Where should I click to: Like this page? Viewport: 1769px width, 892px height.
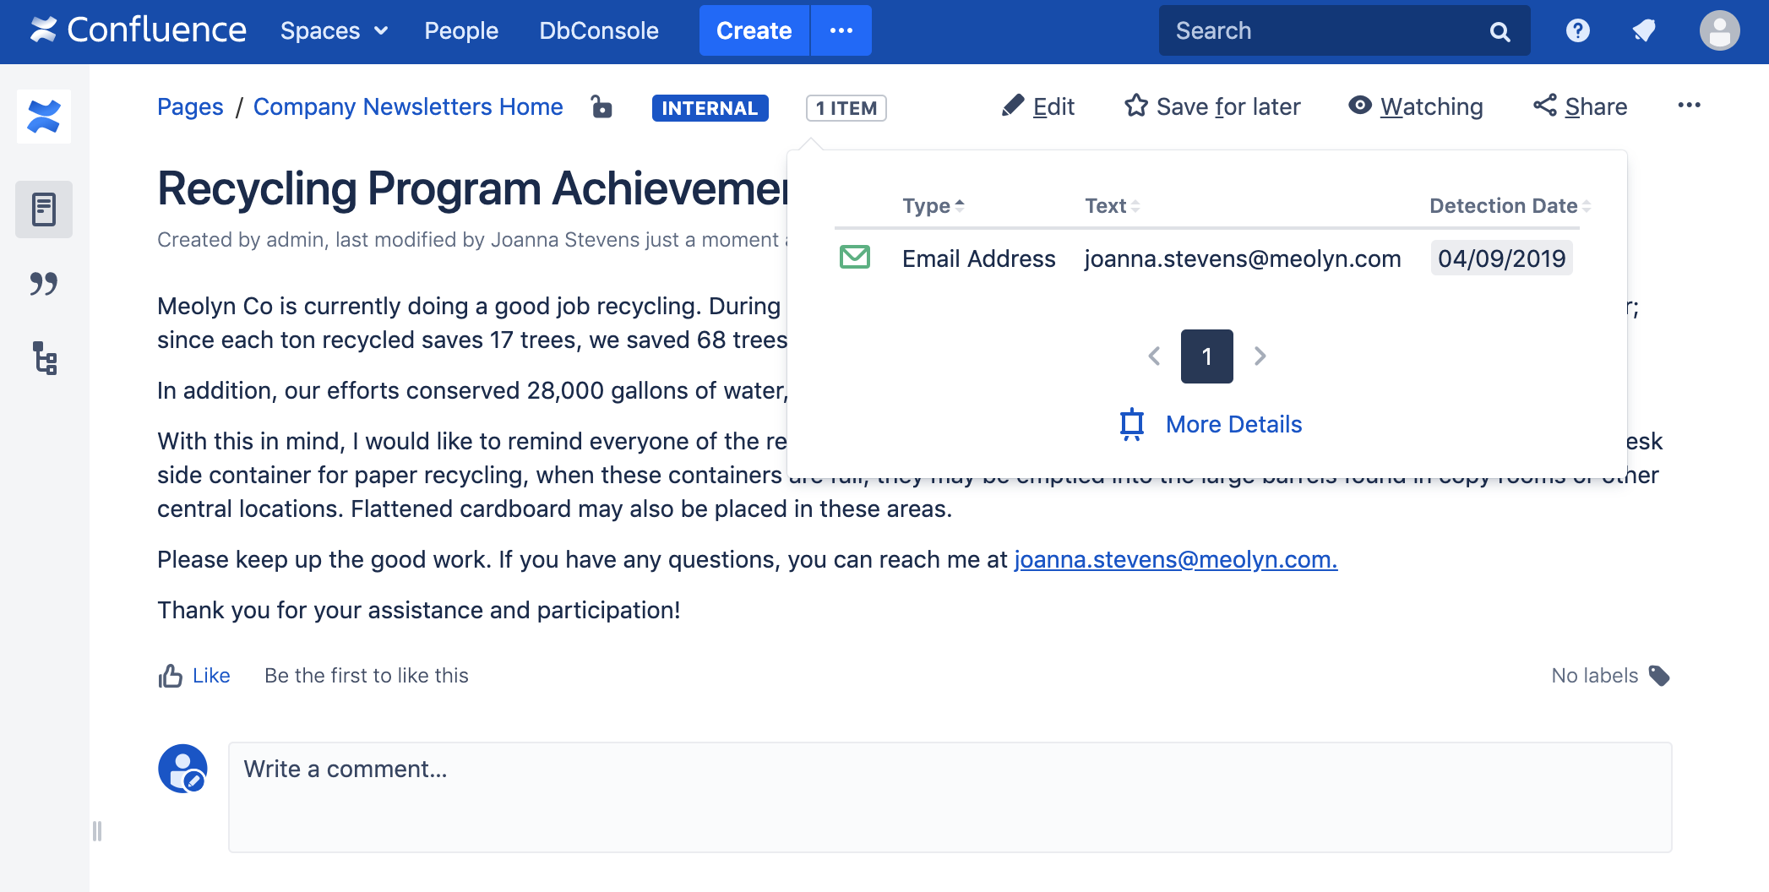tap(194, 676)
